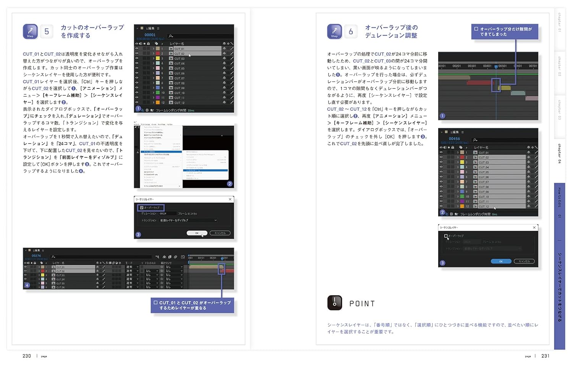Select the 1編集 tab in 00456 panel
This screenshot has width=573, height=365.
[x=455, y=132]
